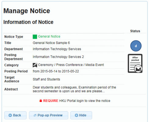
Task: Click the 'Notice Type' row label
Action: [x=14, y=37]
